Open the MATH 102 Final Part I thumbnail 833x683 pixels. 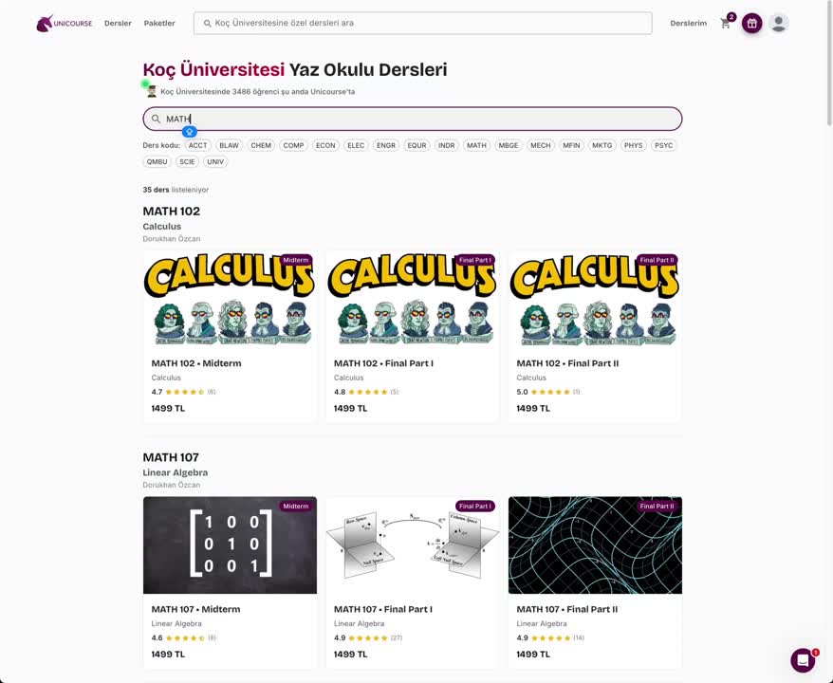tap(413, 299)
